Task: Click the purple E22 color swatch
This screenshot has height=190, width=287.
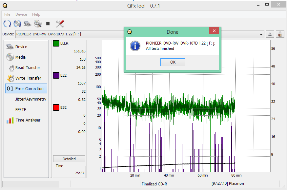Action: click(56, 75)
